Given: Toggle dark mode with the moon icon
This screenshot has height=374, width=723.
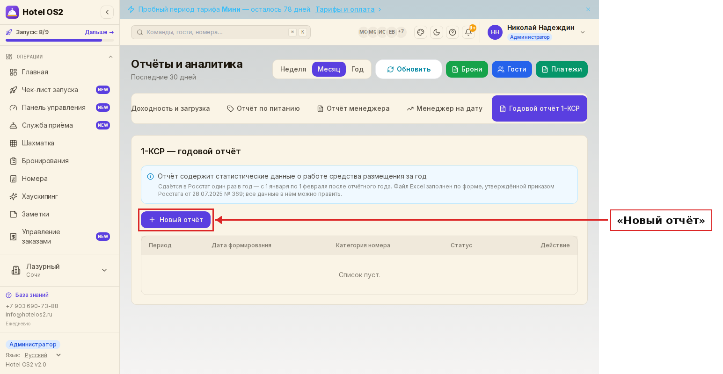Looking at the screenshot, I should [x=437, y=32].
